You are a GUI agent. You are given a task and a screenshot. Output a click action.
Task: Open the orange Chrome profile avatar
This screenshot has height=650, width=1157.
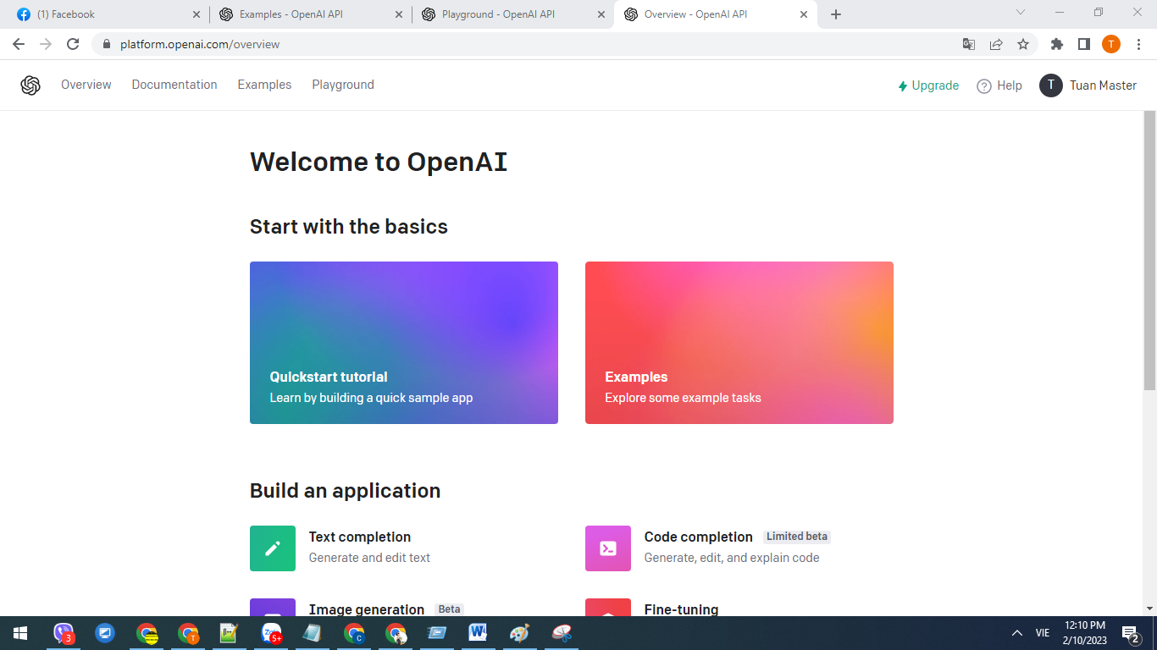click(1111, 44)
